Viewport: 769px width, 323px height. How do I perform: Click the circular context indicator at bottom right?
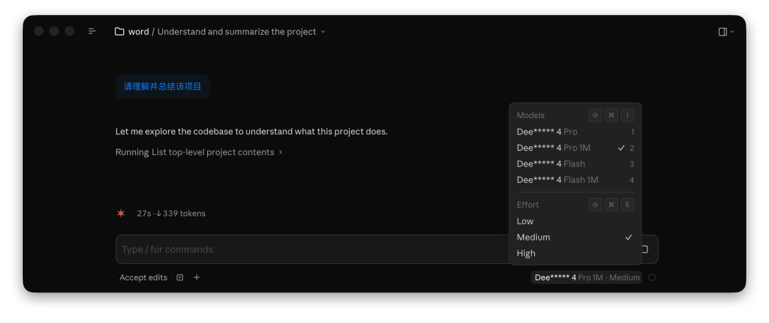[652, 277]
